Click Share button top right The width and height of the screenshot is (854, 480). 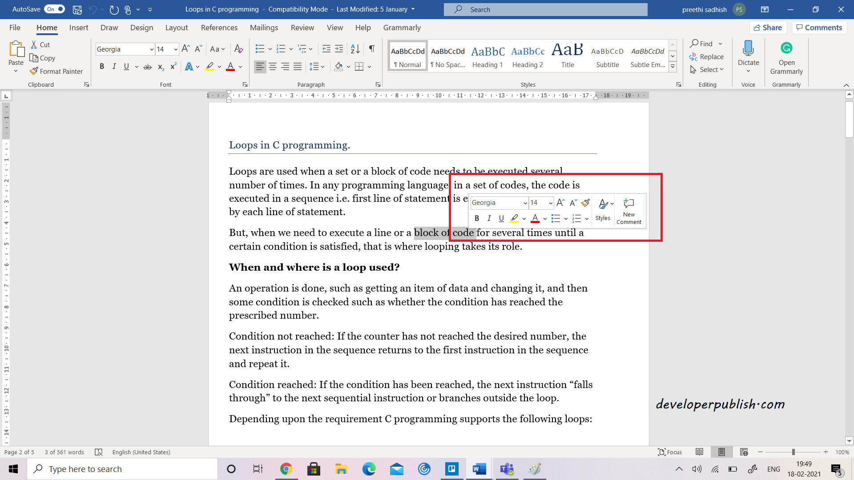coord(770,28)
